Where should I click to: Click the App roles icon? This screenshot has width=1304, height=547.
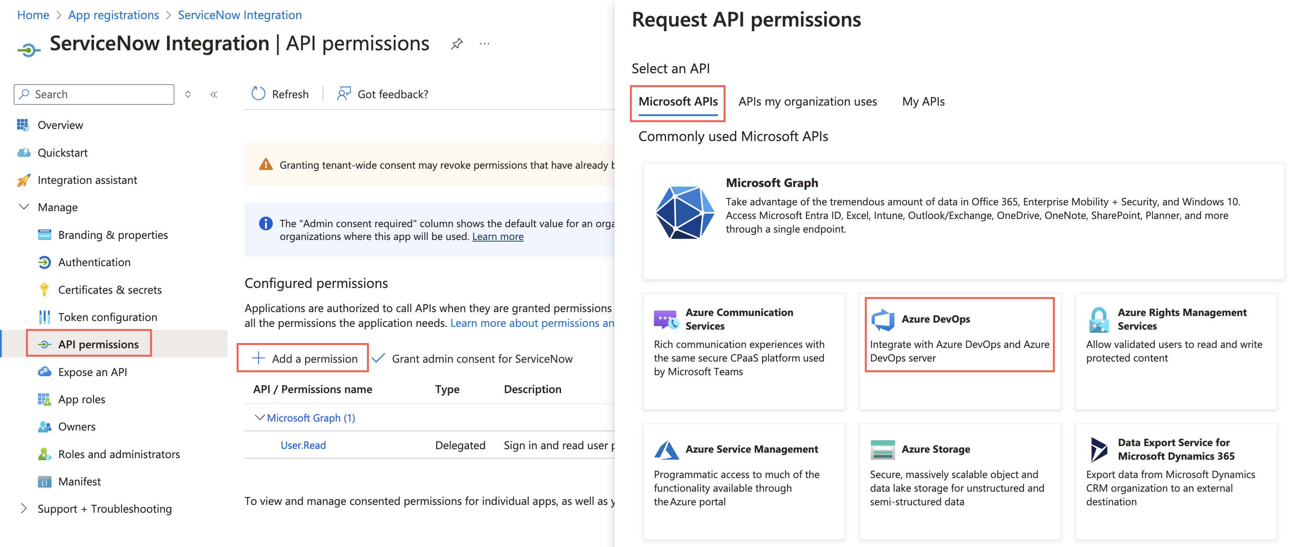pos(44,399)
